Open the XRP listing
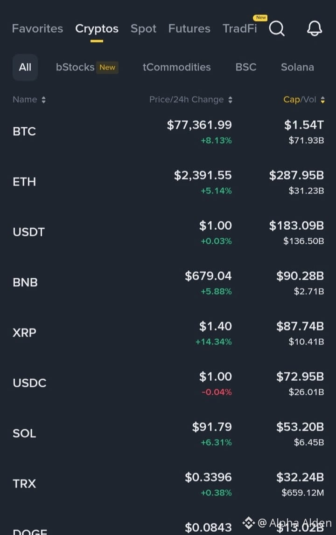336x535 pixels. click(x=168, y=333)
